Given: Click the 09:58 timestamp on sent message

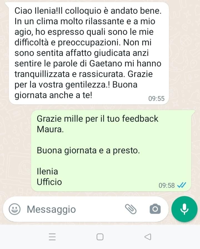Looking at the screenshot, I should click(x=167, y=185).
